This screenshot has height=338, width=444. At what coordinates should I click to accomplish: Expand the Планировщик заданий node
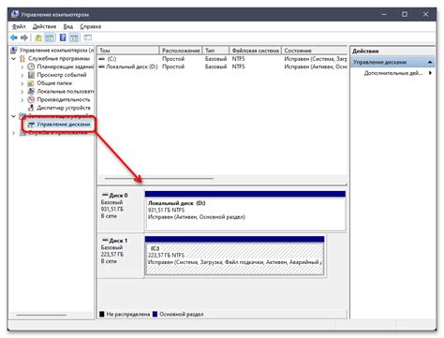(x=22, y=66)
